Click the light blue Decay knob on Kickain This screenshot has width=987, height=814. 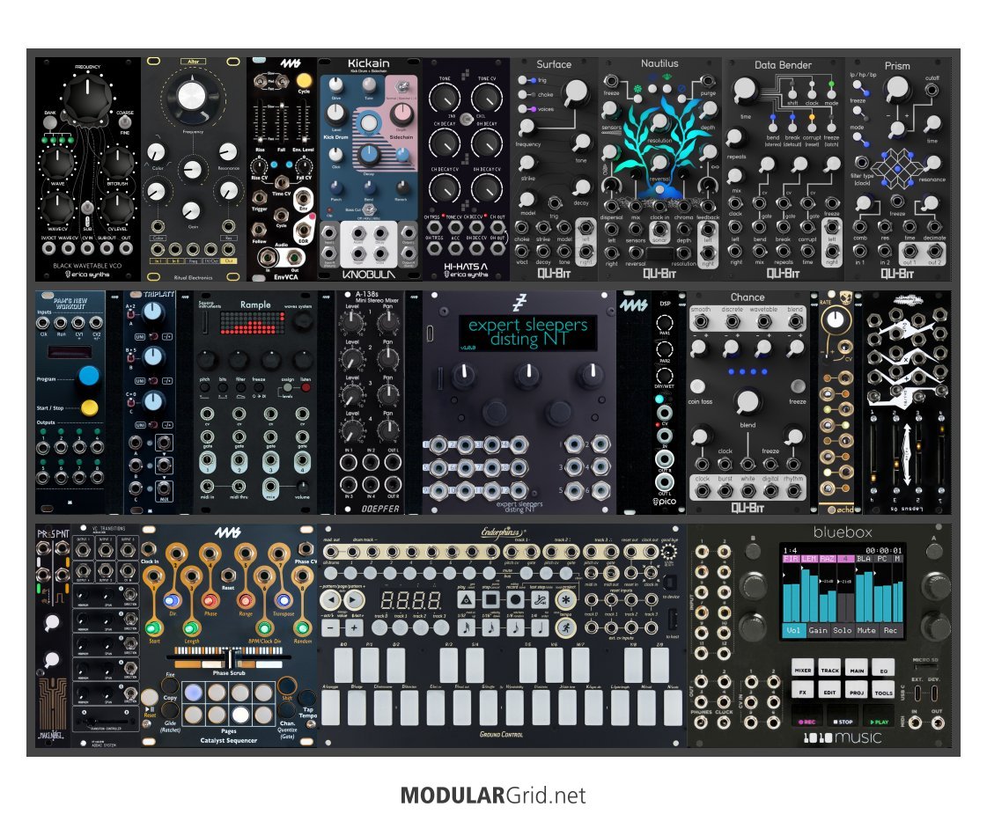click(369, 154)
